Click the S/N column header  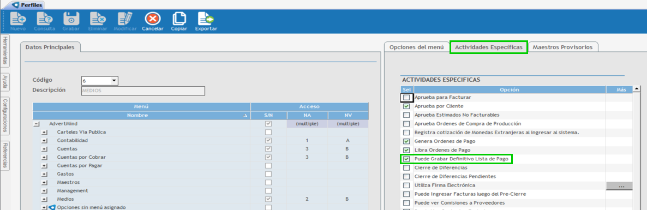(x=268, y=115)
